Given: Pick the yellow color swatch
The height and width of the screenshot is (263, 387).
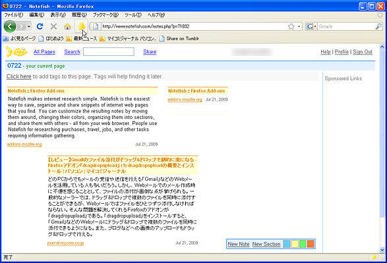Looking at the screenshot, I should (x=295, y=244).
